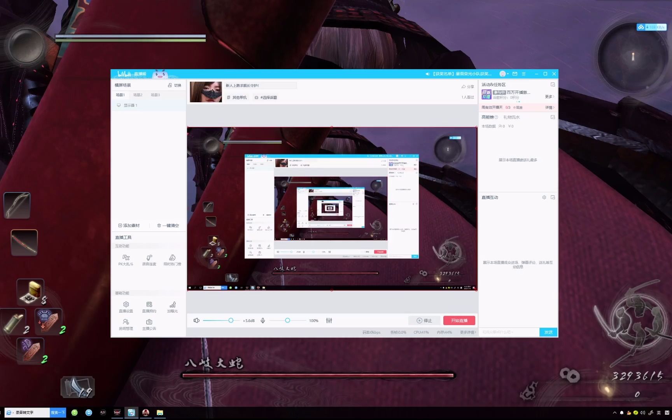The width and height of the screenshot is (672, 420).
Task: Adjust the microphone volume slider handle
Action: [x=287, y=320]
